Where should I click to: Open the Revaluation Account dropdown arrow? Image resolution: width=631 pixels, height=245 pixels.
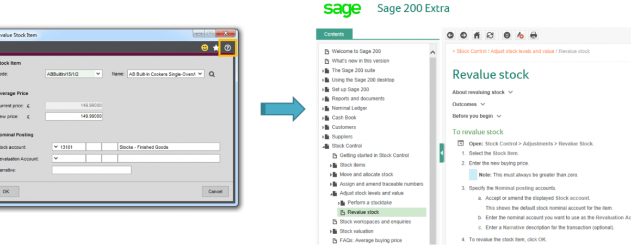pos(56,158)
